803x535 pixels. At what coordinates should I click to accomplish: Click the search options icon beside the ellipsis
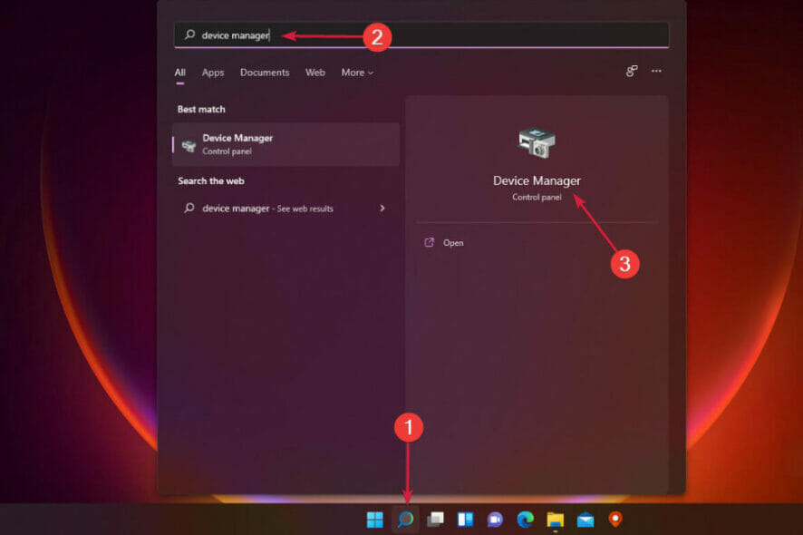tap(632, 72)
